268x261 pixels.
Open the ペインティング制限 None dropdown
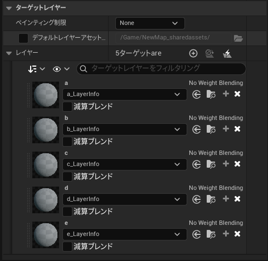coord(150,23)
